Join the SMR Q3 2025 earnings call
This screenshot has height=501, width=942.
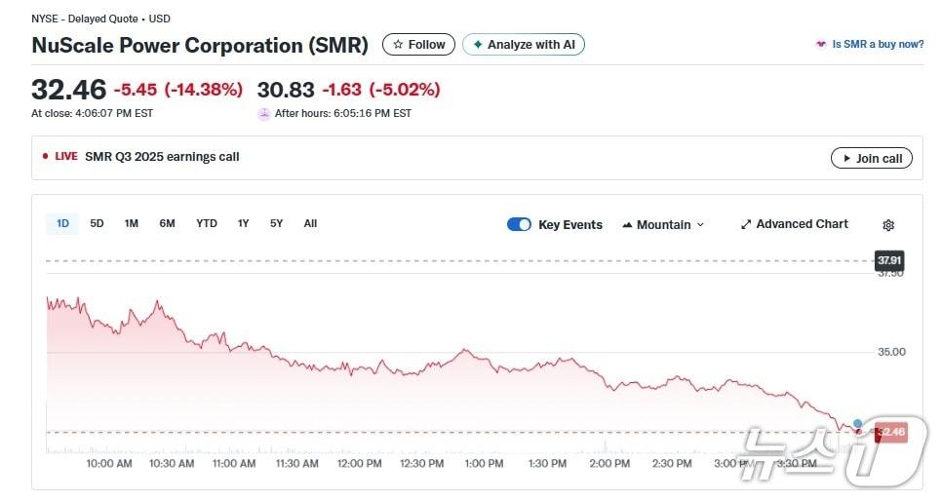(x=871, y=158)
